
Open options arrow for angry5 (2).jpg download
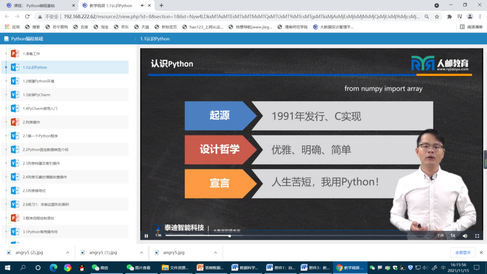point(68,253)
